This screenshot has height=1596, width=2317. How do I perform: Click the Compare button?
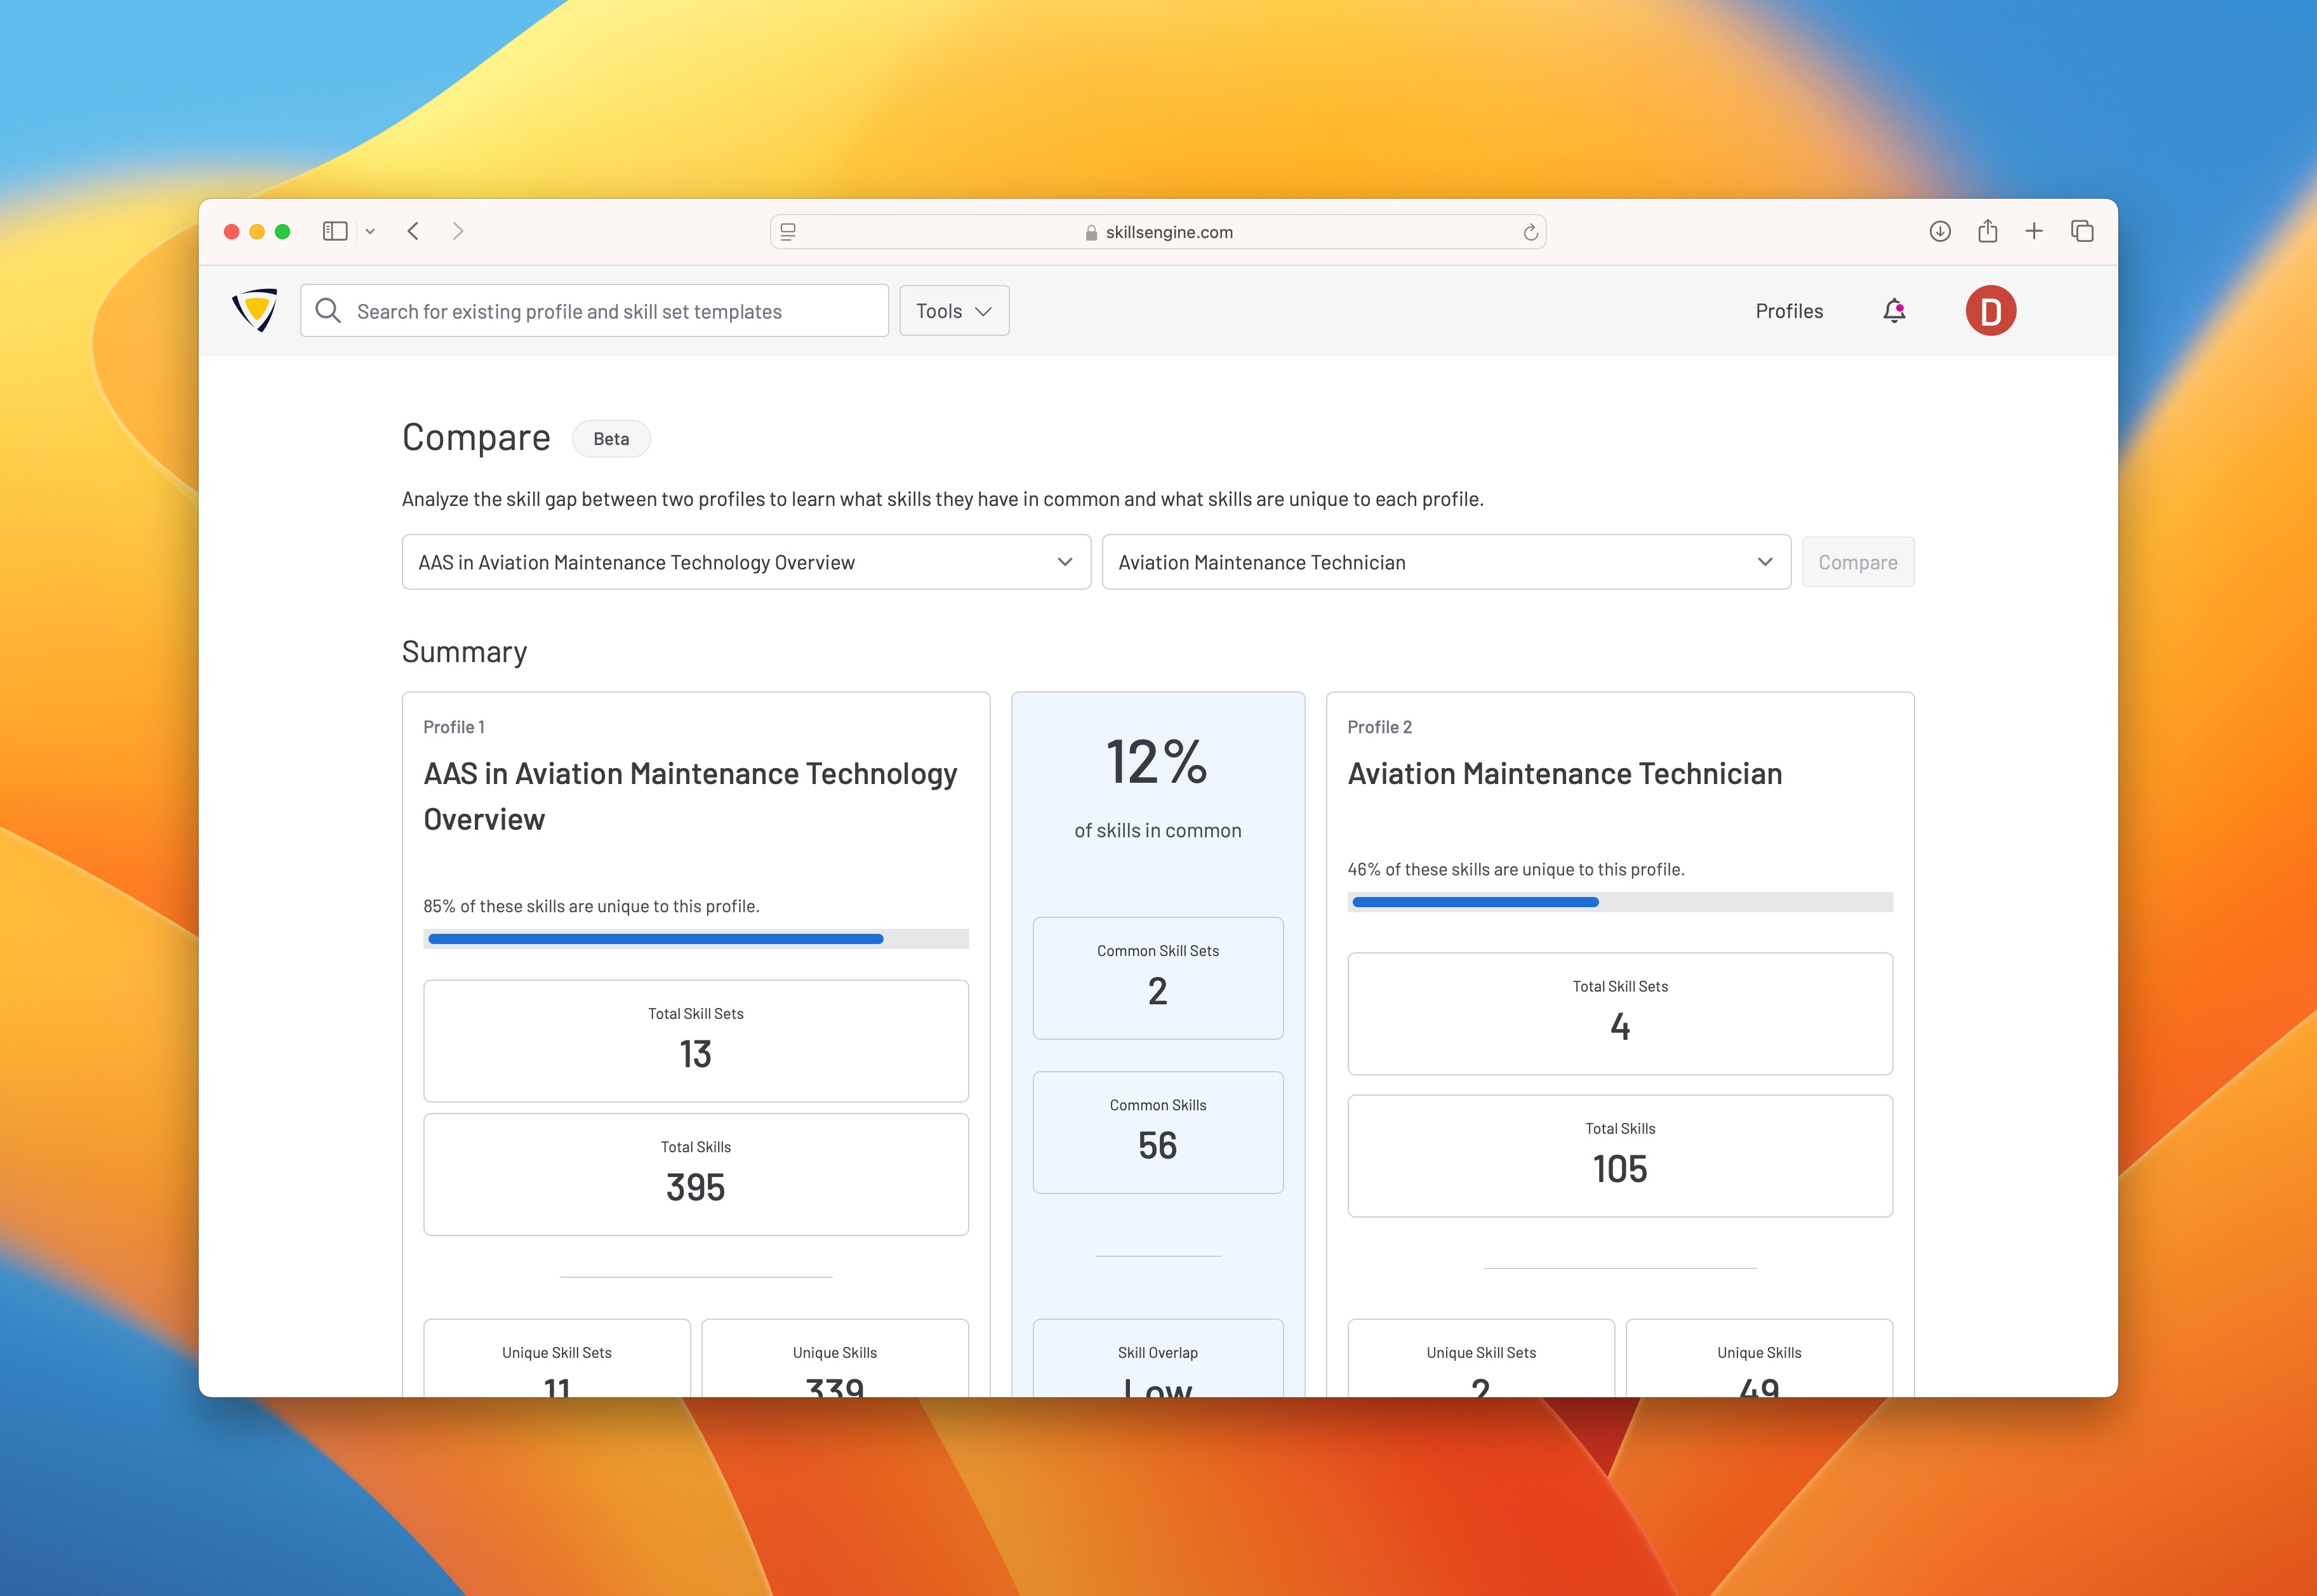1857,562
